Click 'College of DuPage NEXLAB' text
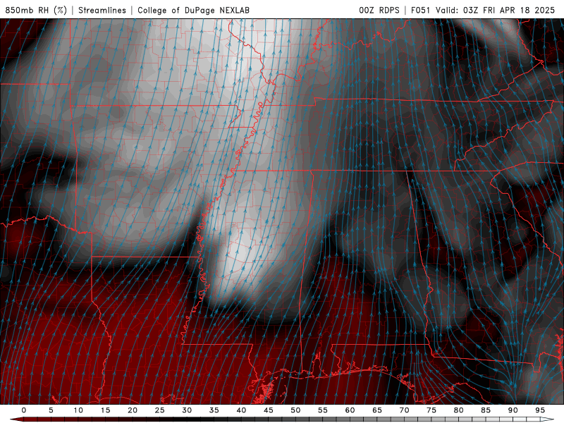 193,10
